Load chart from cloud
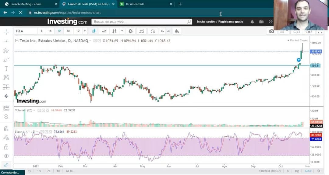 [296, 32]
